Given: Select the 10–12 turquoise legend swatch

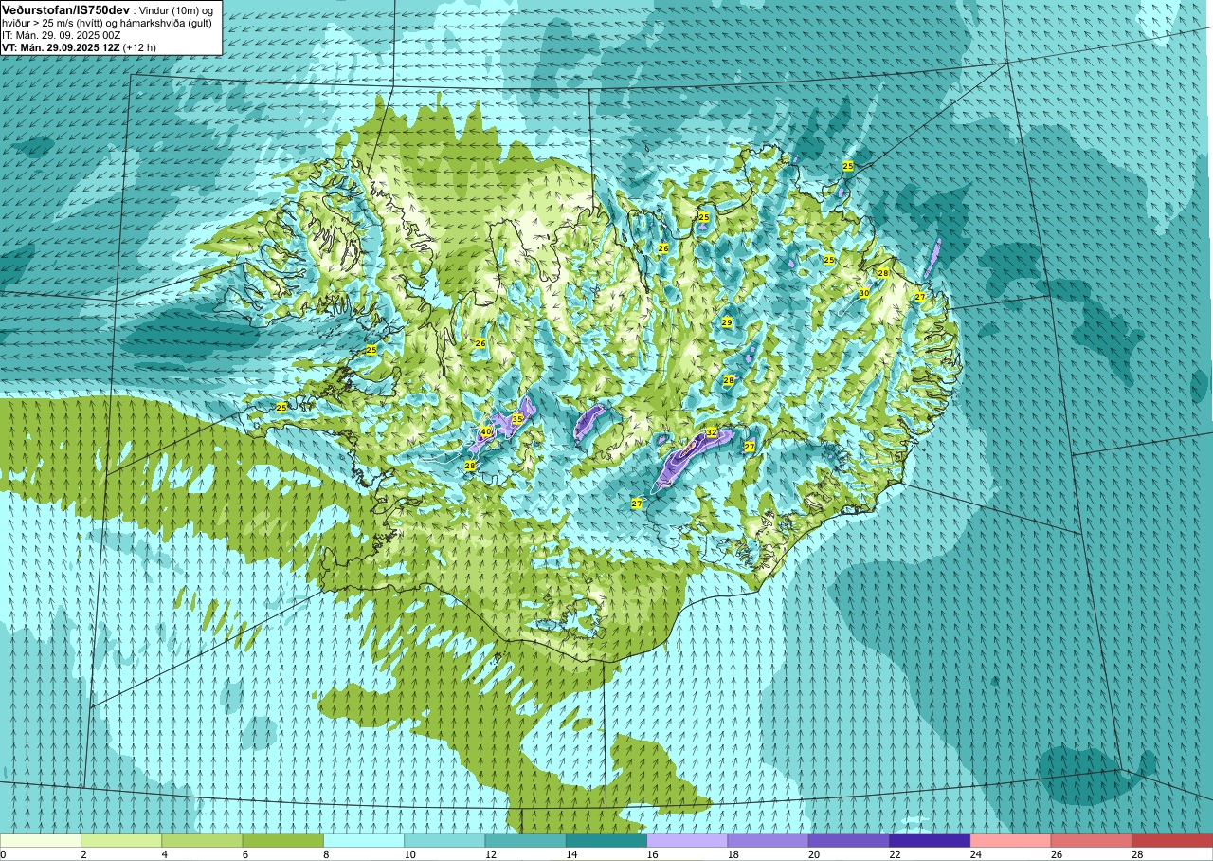Looking at the screenshot, I should (444, 840).
